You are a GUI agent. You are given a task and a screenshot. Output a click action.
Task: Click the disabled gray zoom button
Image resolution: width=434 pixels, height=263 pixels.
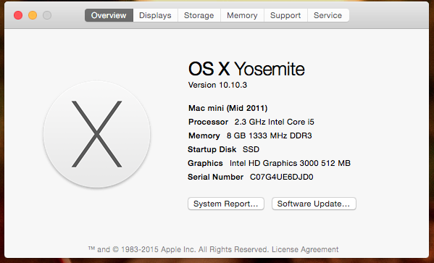click(x=47, y=15)
